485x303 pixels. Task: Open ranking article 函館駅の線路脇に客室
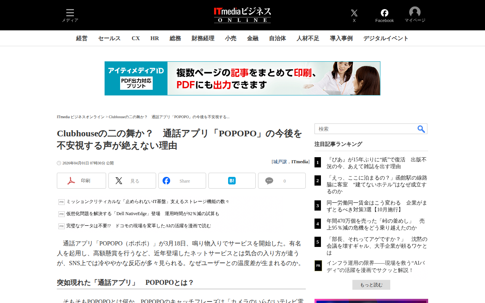377,184
